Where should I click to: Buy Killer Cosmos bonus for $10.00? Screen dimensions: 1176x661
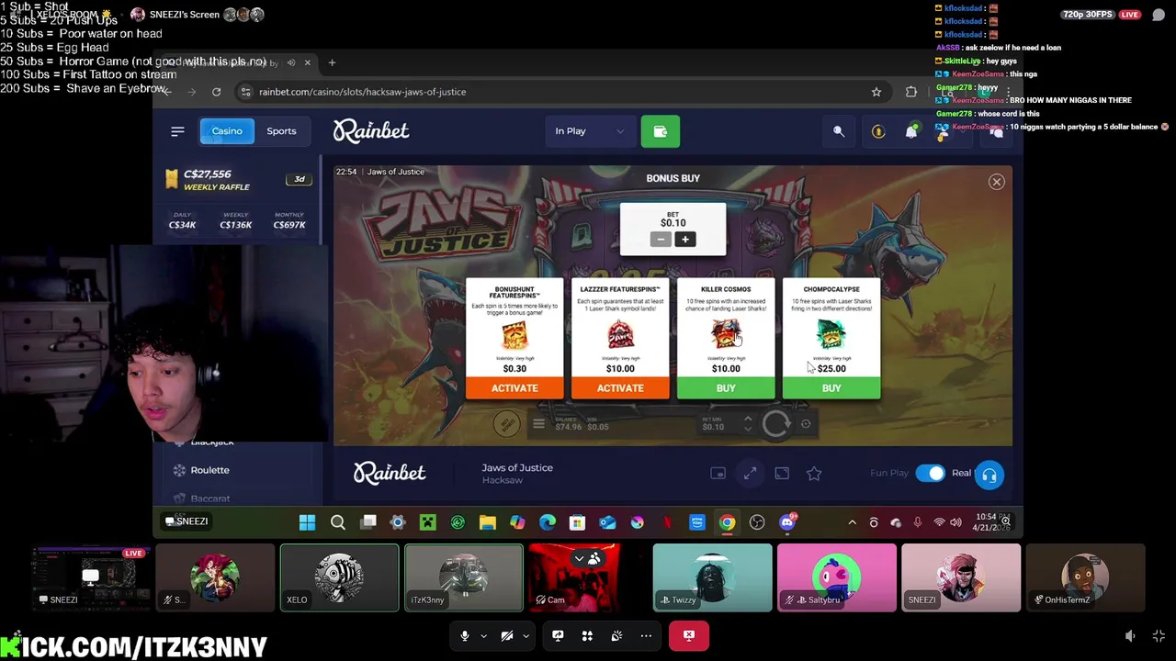726,388
